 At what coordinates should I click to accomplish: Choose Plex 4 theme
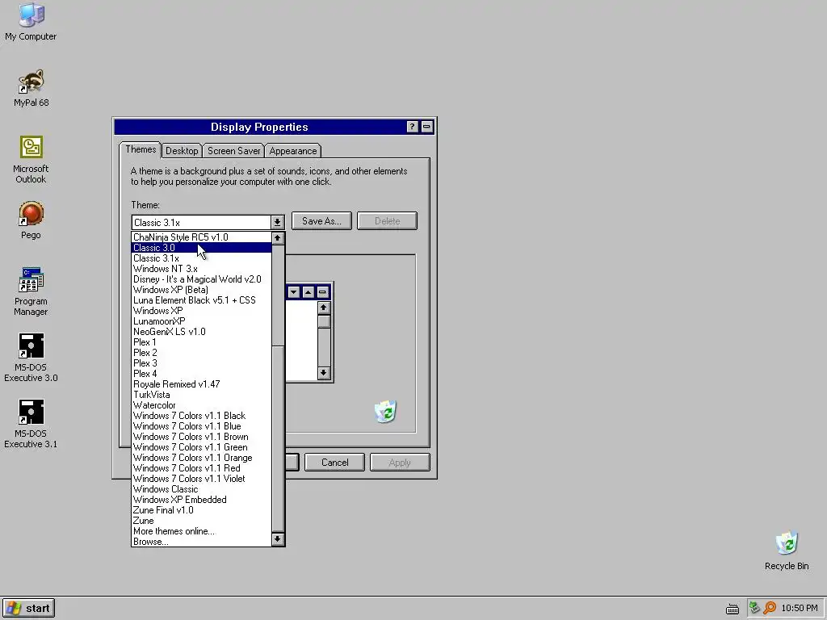[x=201, y=374]
